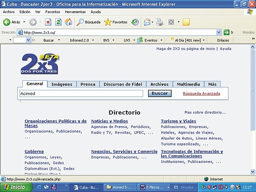Click the Windows flag throbber icon
This screenshot has height=192, width=256.
pos(250,12)
